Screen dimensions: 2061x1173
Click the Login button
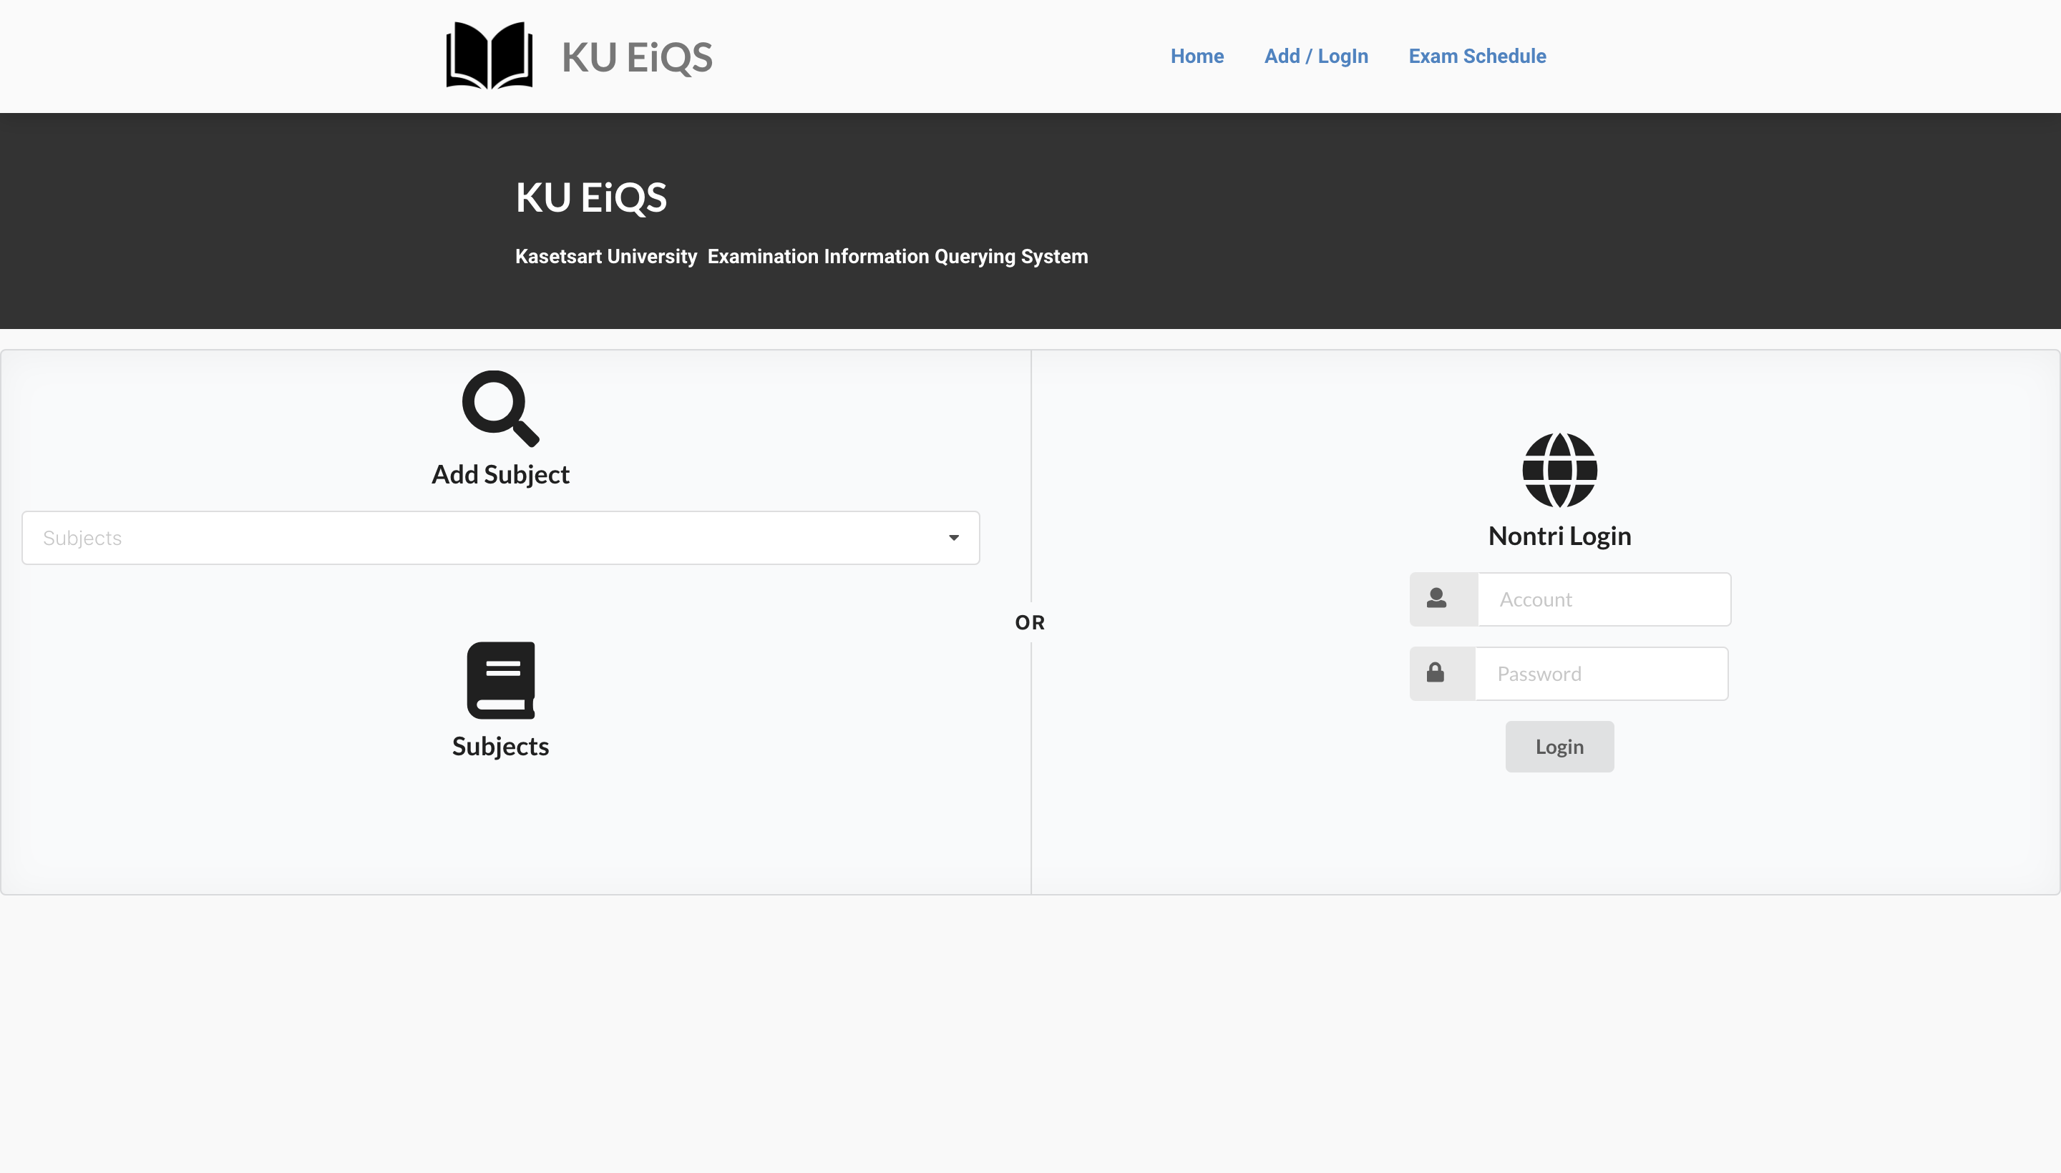point(1559,747)
